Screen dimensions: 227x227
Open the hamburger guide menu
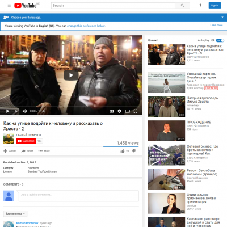[x=9, y=6]
